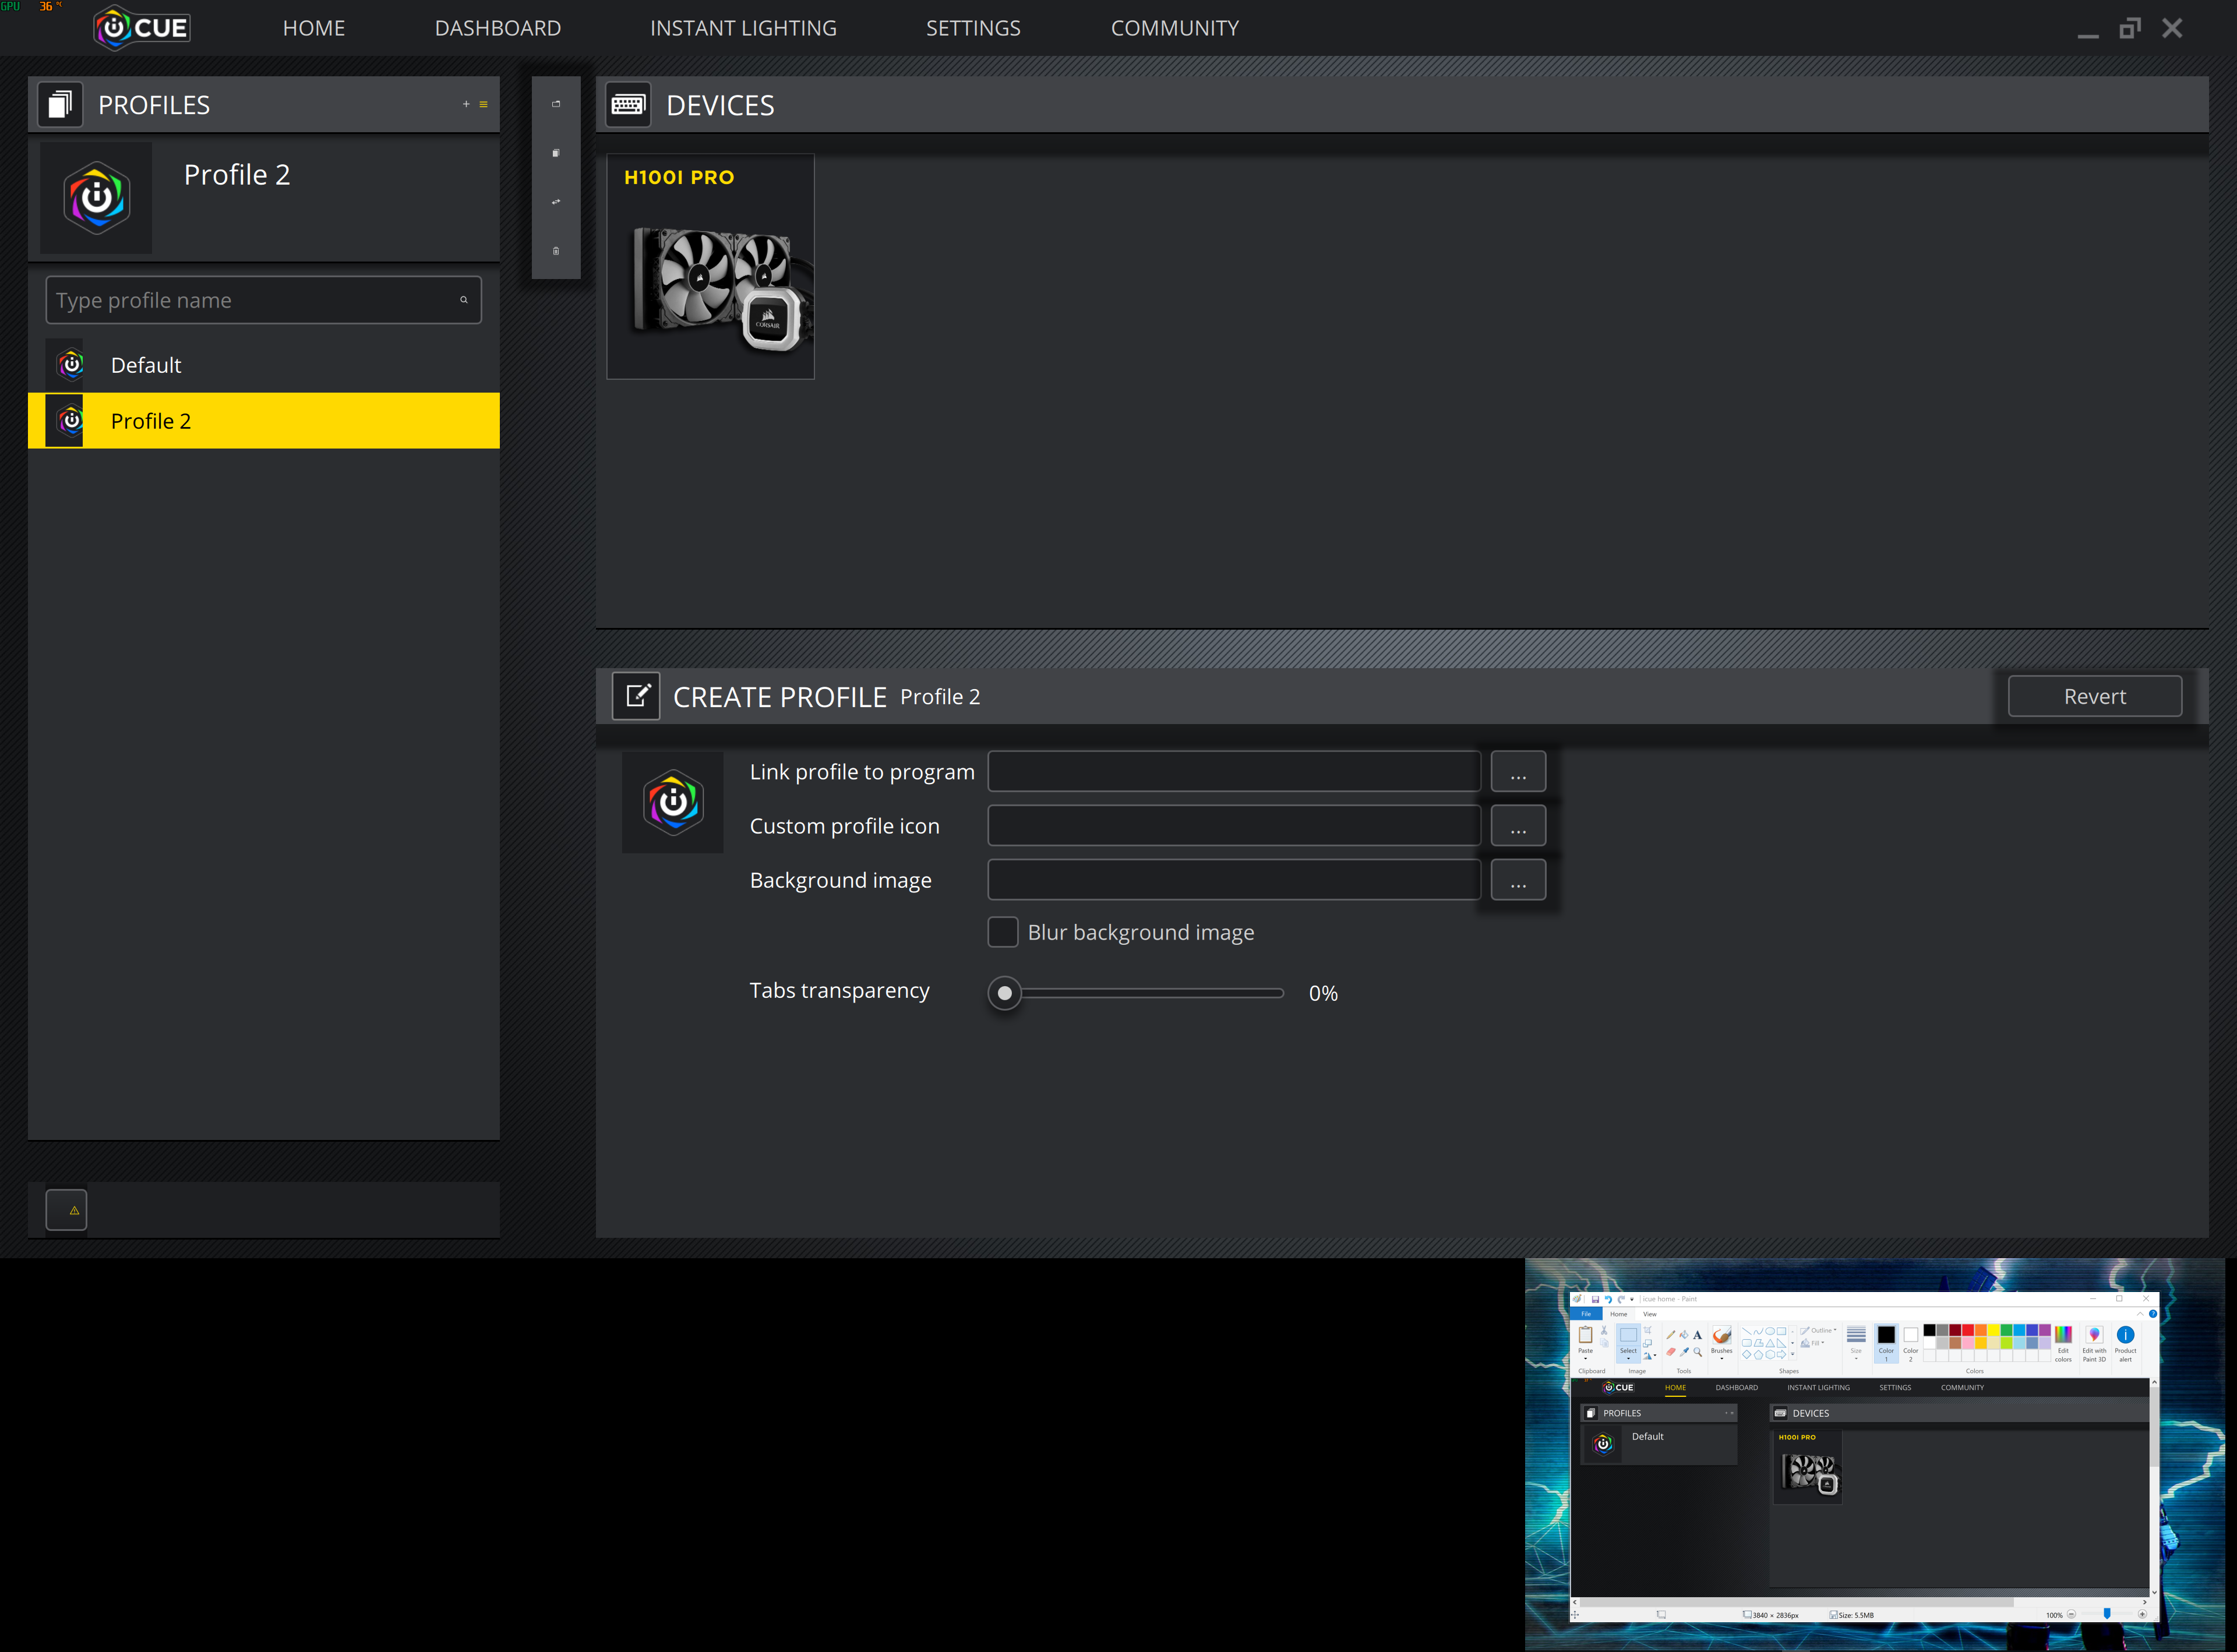2237x1652 pixels.
Task: Delete profile with the trash icon
Action: click(556, 251)
